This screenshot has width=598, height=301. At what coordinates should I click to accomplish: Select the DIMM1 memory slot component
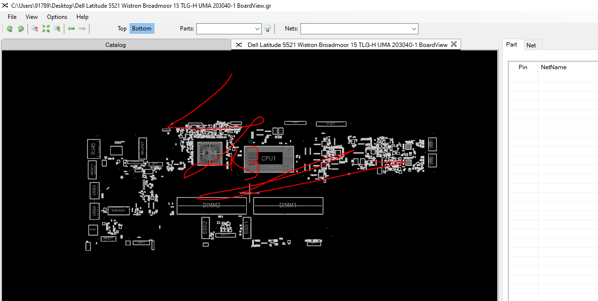pos(288,206)
